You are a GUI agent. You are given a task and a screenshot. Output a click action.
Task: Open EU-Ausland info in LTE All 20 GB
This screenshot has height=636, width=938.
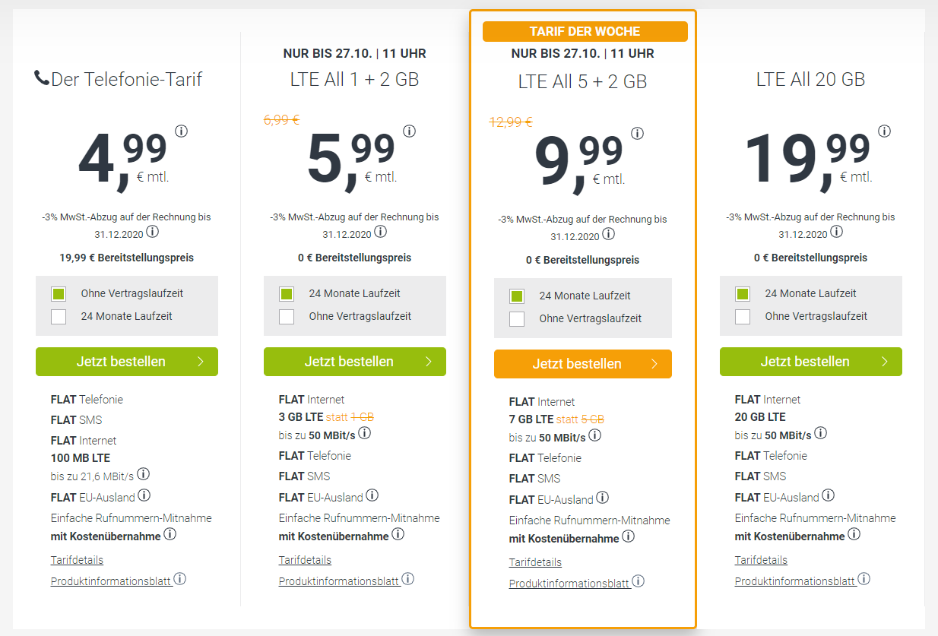click(x=828, y=495)
